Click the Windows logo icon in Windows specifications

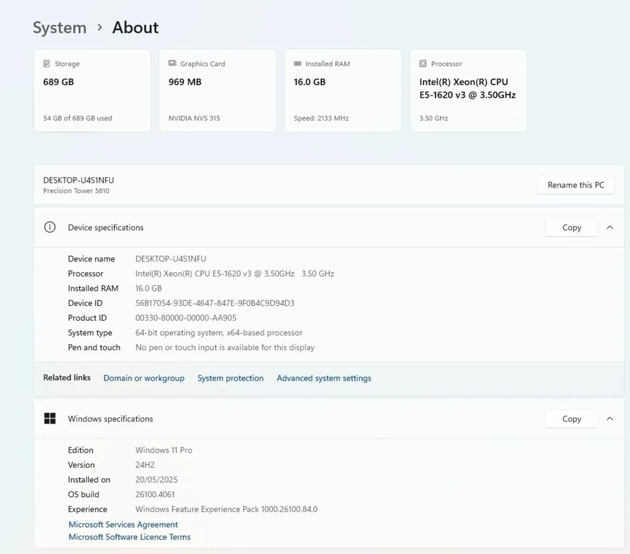tap(50, 418)
